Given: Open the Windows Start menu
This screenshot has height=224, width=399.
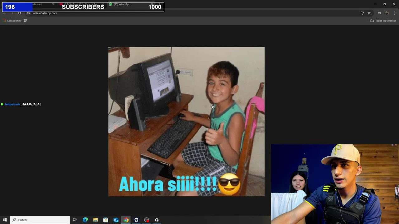Looking at the screenshot, I should click(x=5, y=220).
